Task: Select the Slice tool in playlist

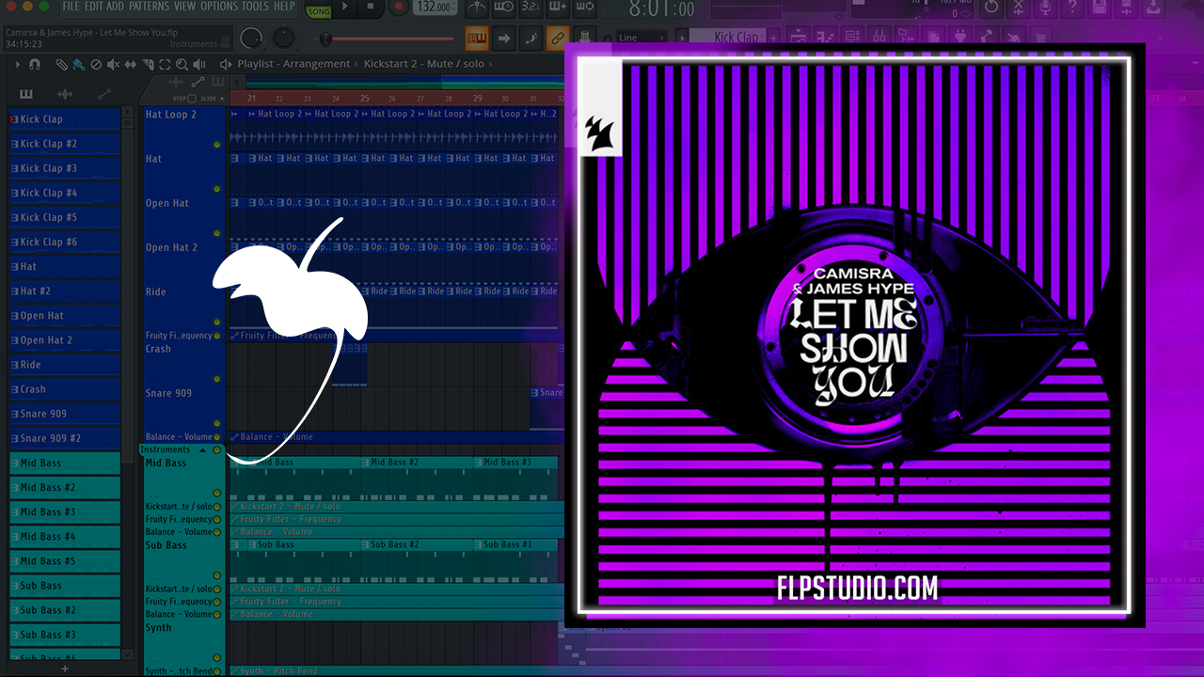Action: [148, 65]
